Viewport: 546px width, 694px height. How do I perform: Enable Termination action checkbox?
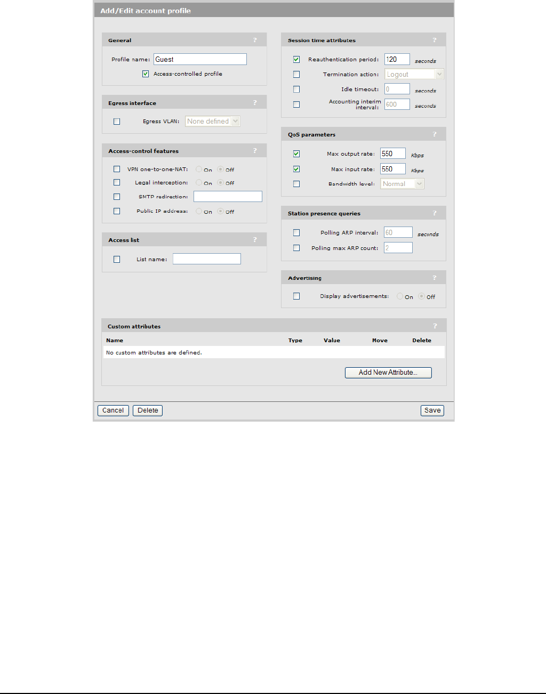pos(296,75)
